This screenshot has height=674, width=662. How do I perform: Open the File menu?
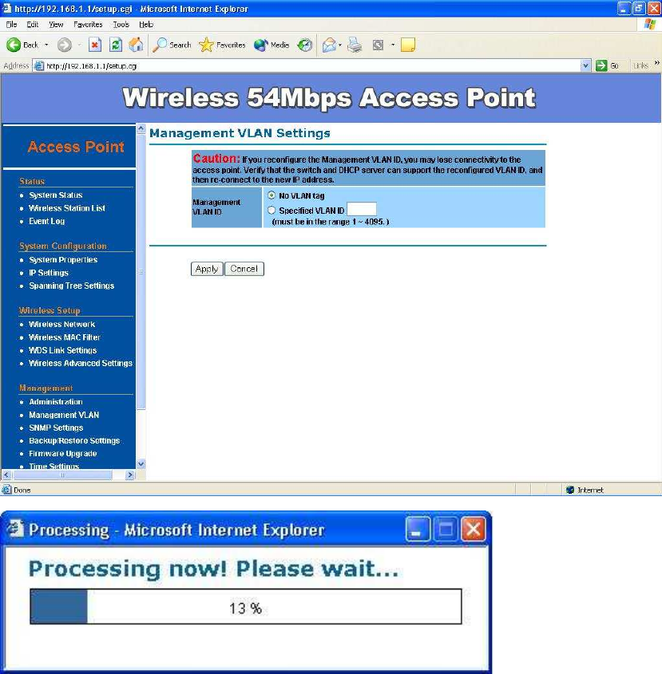[x=11, y=25]
